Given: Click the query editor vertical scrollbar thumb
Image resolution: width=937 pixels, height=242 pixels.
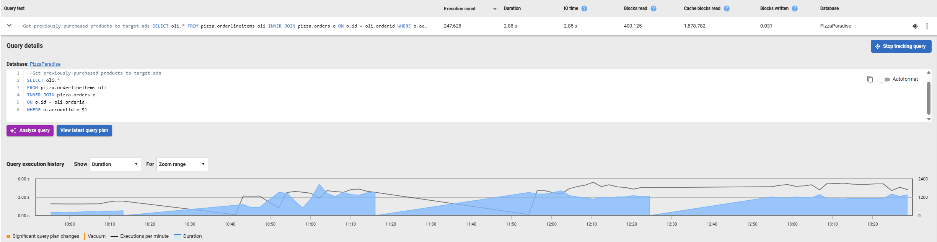Looking at the screenshot, I should coord(929,97).
